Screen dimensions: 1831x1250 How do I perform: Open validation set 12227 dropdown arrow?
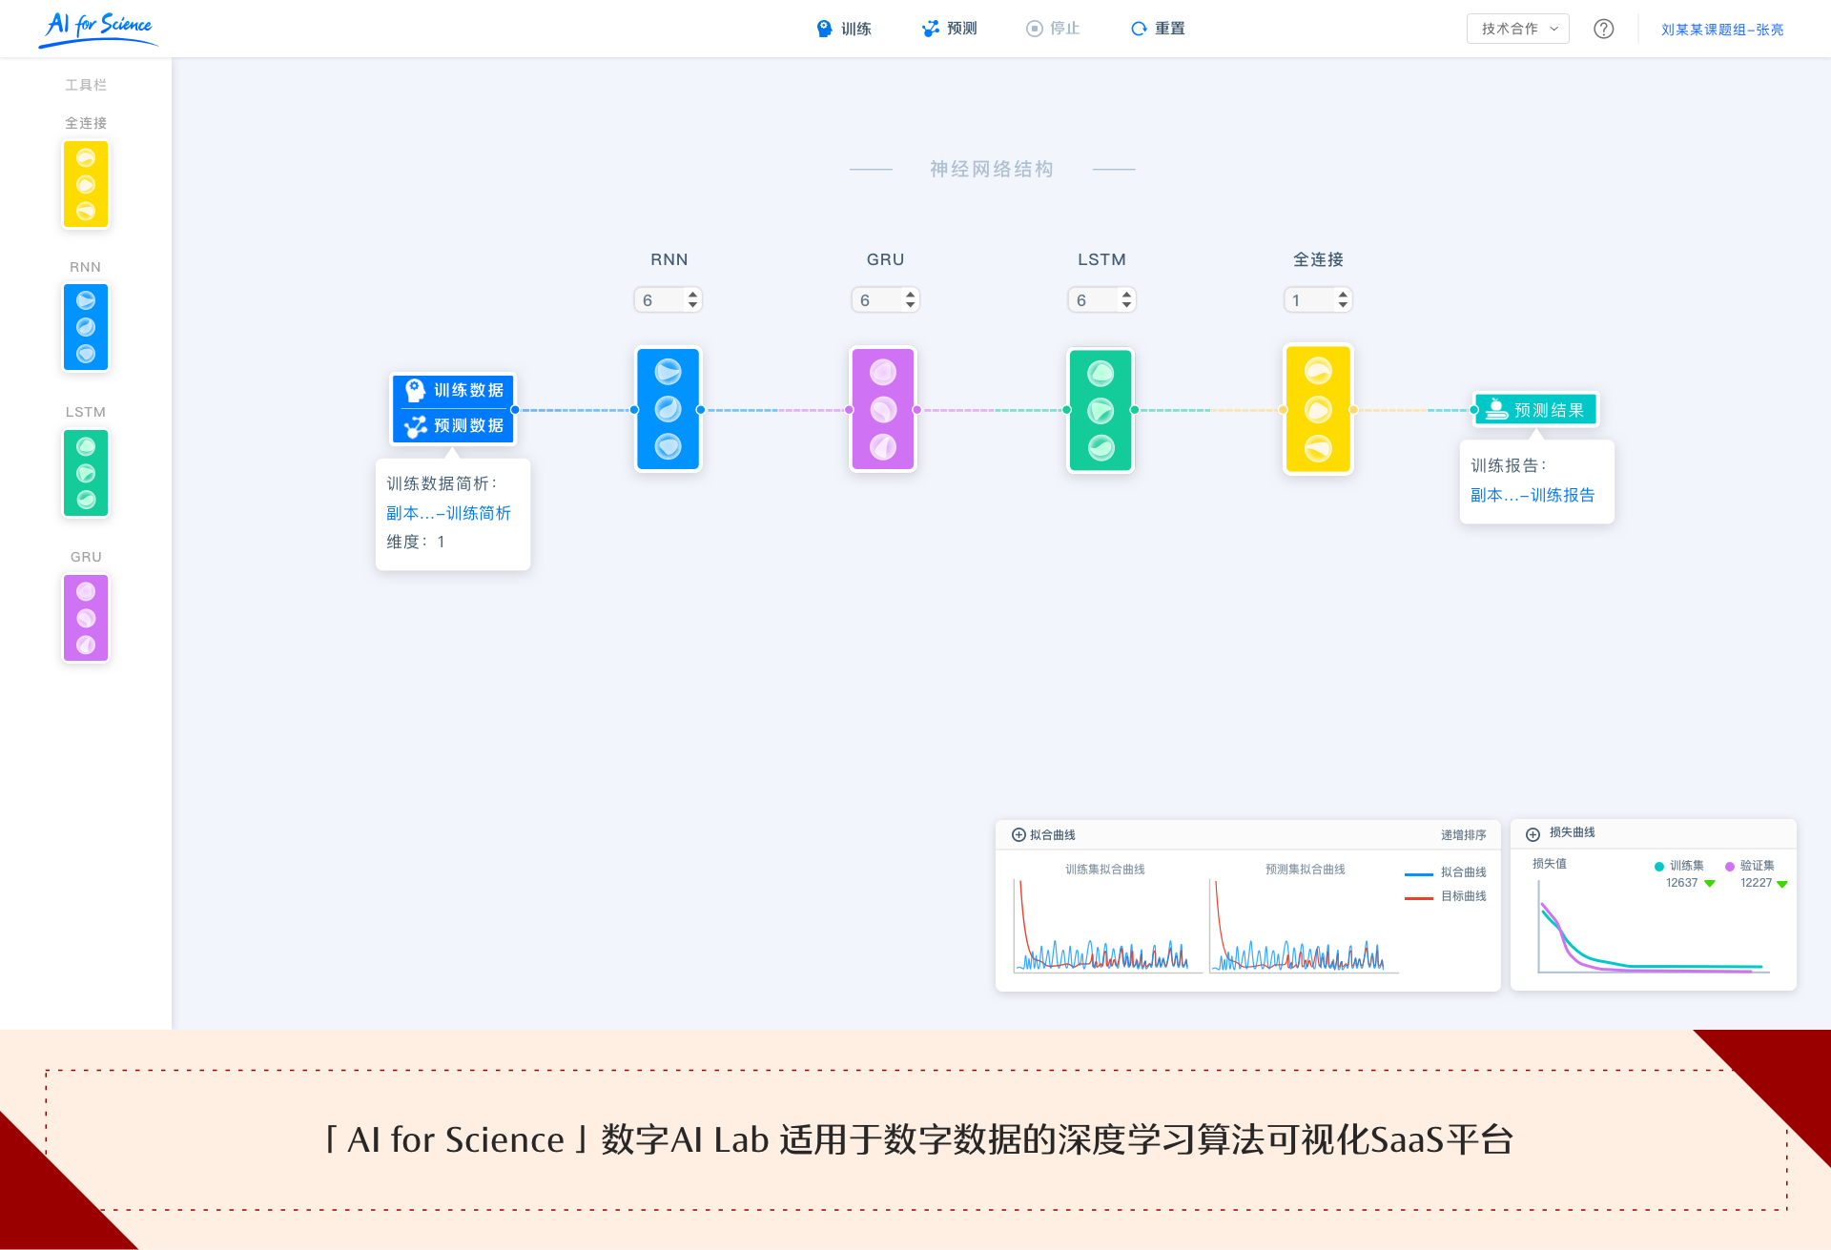(1782, 884)
